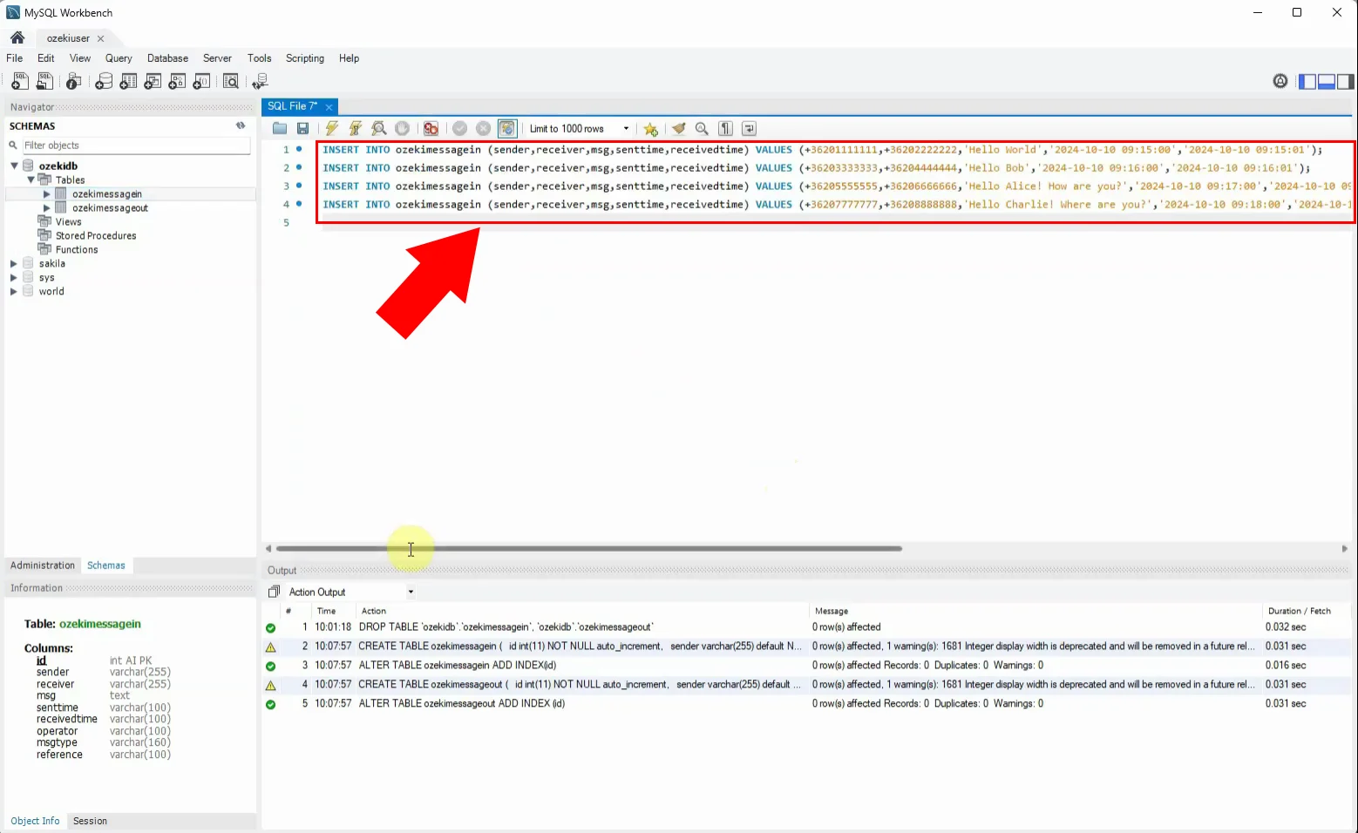Toggle left sidebar panel visibility
Image resolution: width=1358 pixels, height=833 pixels.
(x=1307, y=81)
